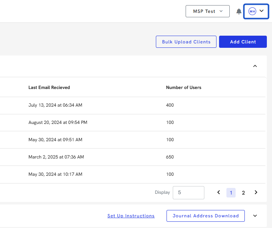The image size is (272, 228).
Task: Select page 2 in pagination
Action: (243, 193)
